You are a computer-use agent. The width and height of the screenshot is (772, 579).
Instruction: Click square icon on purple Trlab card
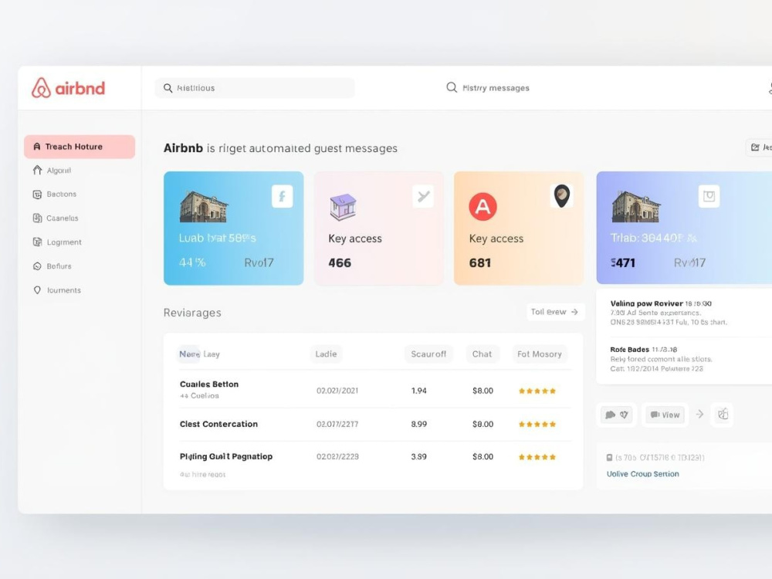coord(709,196)
